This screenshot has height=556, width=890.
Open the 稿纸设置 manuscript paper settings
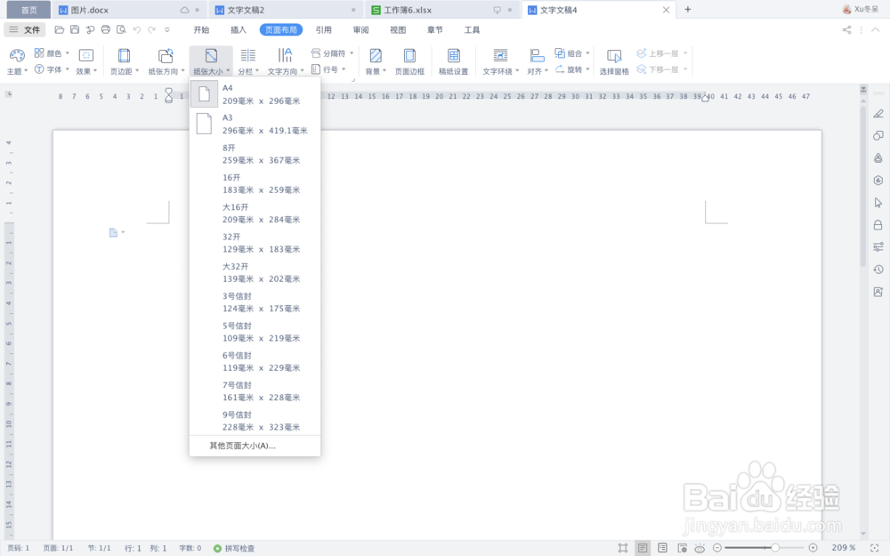coord(453,61)
